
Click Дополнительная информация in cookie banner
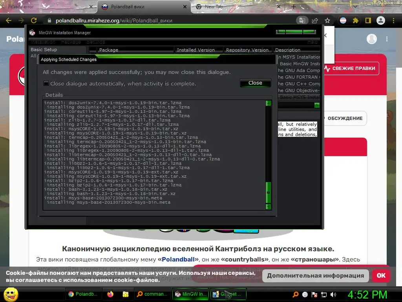(x=315, y=276)
